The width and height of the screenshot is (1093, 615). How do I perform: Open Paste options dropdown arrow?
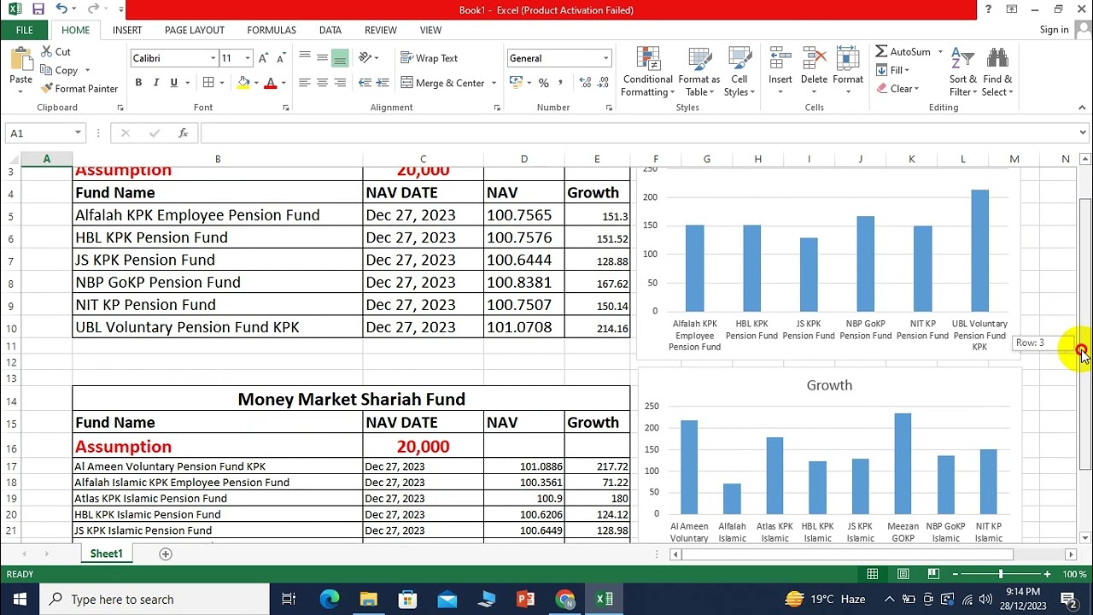(20, 91)
